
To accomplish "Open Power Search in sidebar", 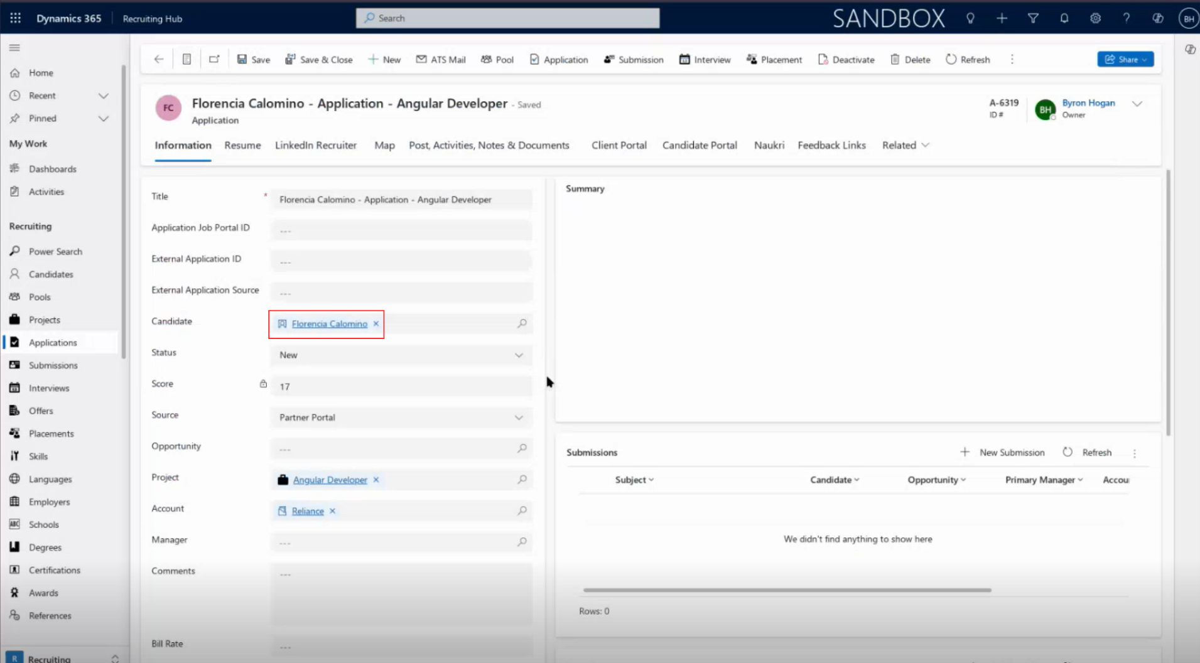I will coord(55,252).
